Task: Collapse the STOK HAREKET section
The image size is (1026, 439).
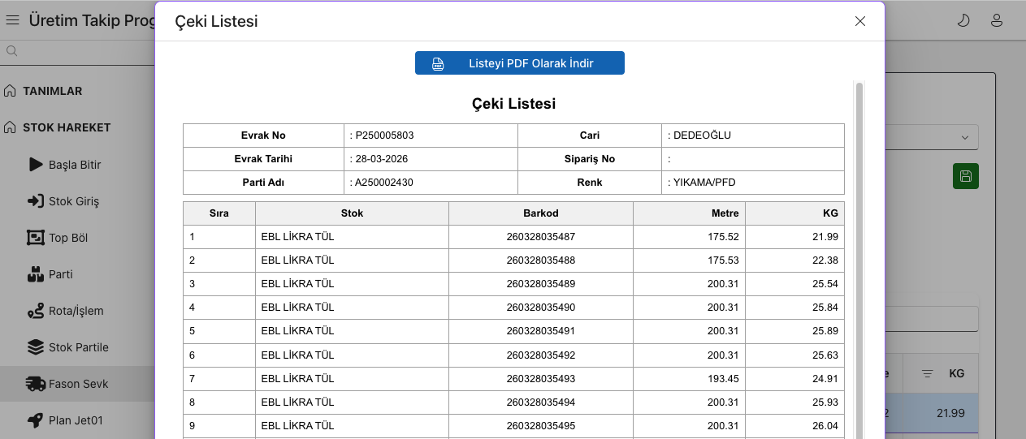Action: click(x=67, y=127)
